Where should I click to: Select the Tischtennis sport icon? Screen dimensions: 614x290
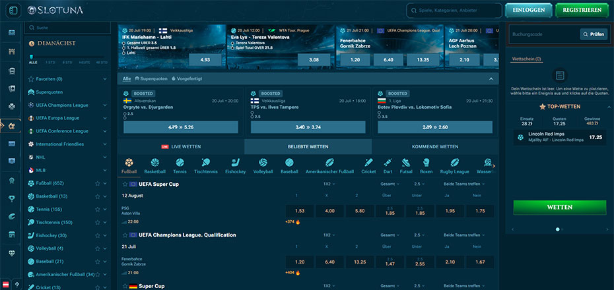point(205,162)
